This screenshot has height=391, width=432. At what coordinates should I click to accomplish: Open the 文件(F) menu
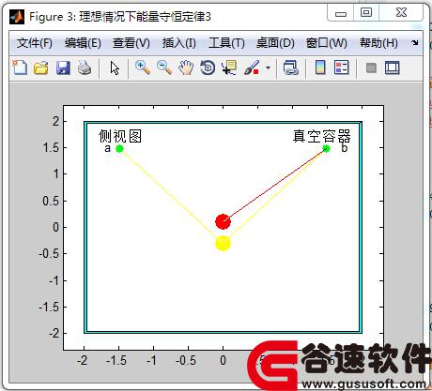pyautogui.click(x=35, y=43)
